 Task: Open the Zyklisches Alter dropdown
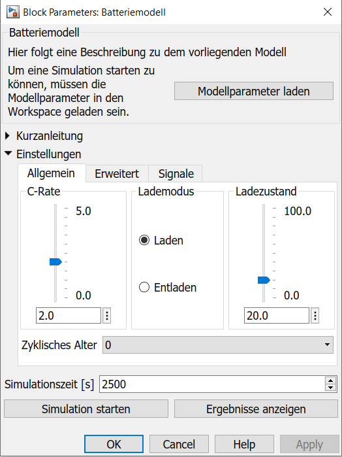coord(218,345)
